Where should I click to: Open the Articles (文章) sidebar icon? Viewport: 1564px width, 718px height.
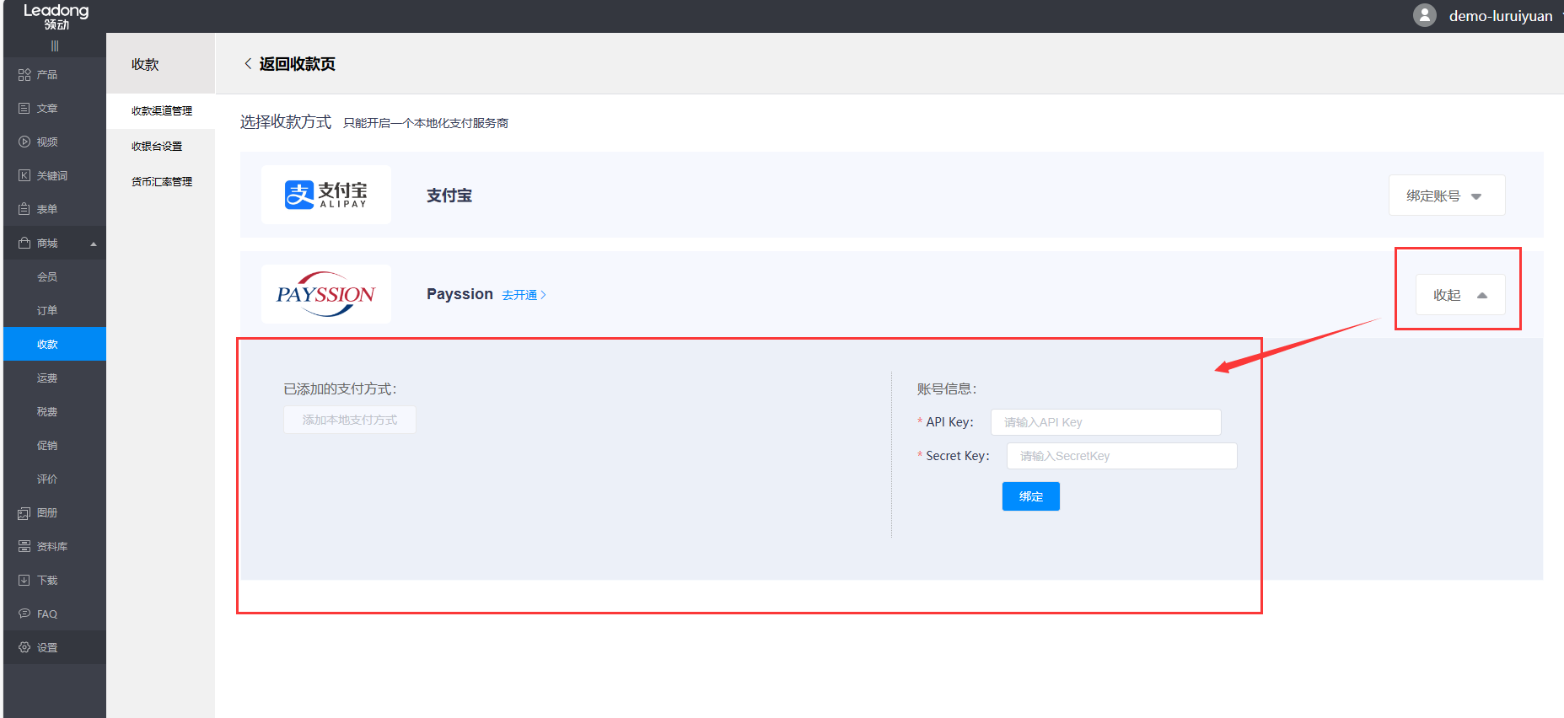point(24,109)
